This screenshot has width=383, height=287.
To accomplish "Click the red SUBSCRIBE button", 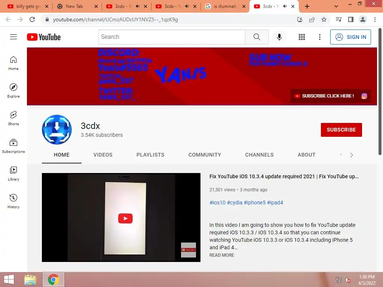I will click(341, 130).
